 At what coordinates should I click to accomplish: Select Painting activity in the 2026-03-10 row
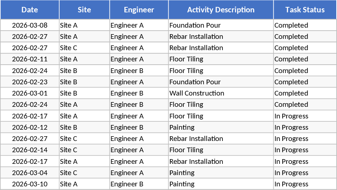pyautogui.click(x=182, y=184)
